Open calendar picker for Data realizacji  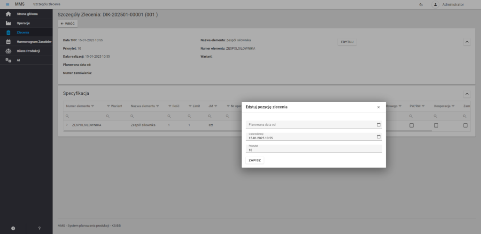coord(379,137)
